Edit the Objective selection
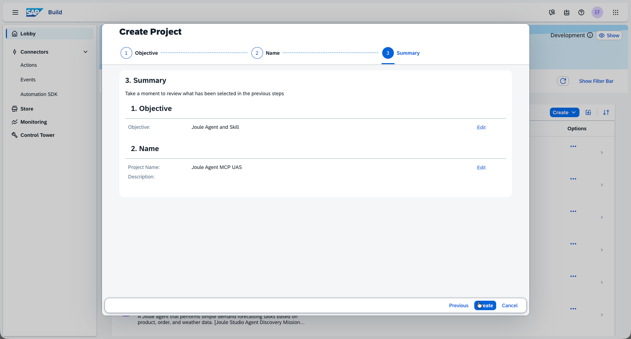631x339 pixels. click(481, 127)
